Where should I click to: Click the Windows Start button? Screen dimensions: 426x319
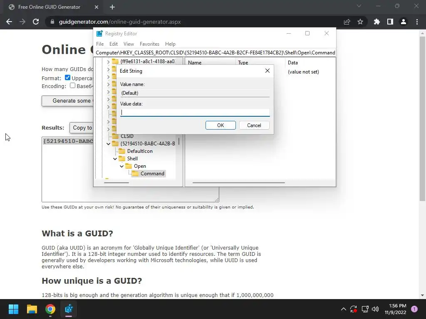point(13,309)
